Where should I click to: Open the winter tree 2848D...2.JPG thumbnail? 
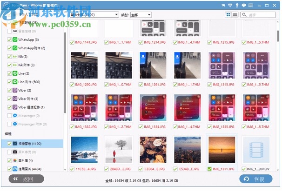click(x=119, y=150)
